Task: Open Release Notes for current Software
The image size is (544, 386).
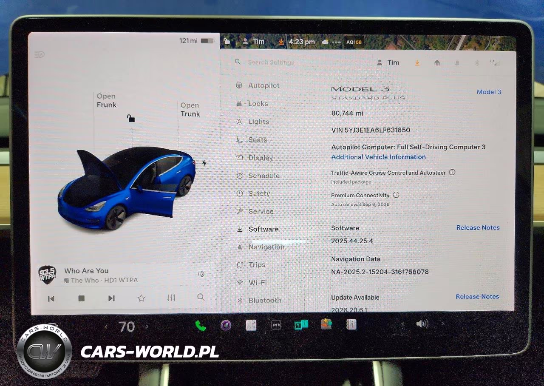Action: 478,228
